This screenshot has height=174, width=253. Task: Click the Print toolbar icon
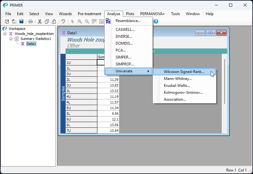(31, 21)
